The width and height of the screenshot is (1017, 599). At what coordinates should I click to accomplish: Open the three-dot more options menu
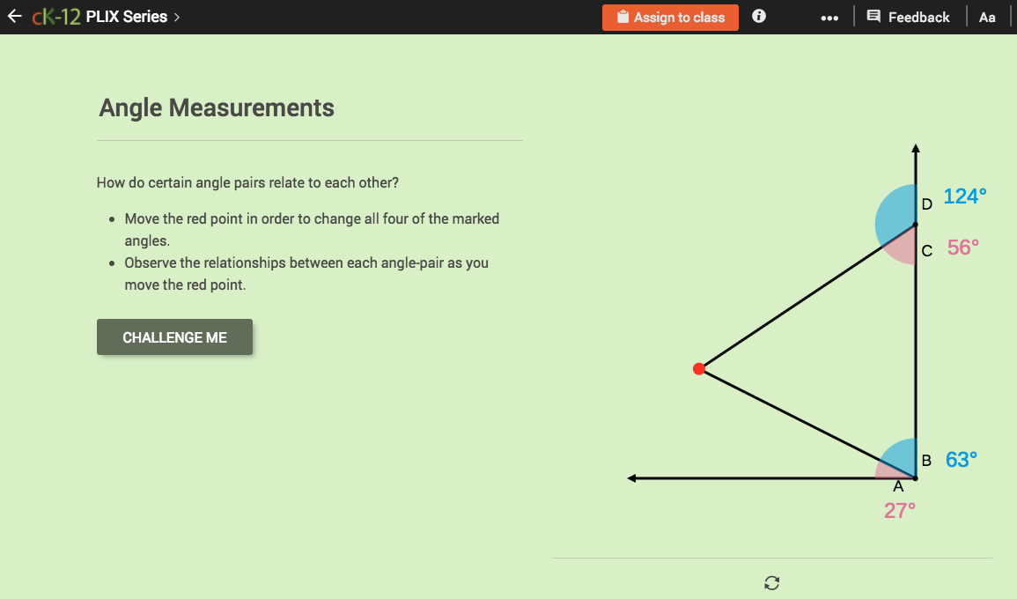pyautogui.click(x=829, y=16)
